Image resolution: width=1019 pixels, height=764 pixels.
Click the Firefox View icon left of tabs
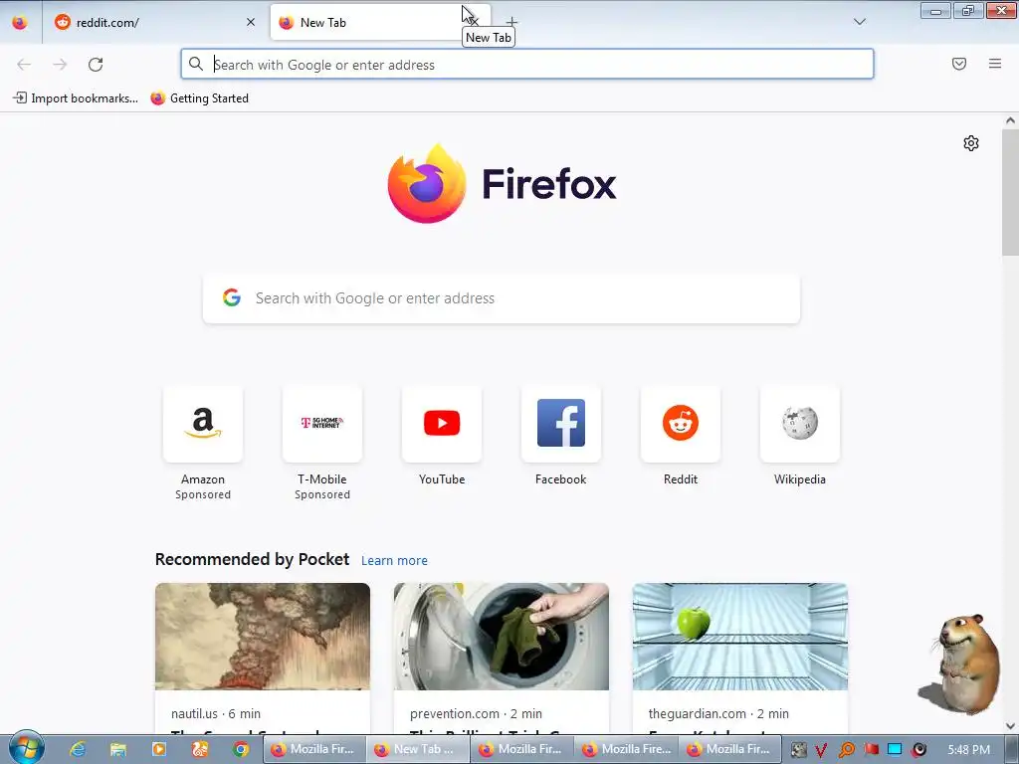point(20,22)
